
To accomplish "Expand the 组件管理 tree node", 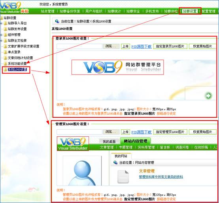I will [1, 35].
